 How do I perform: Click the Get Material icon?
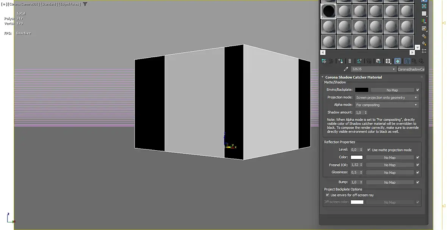[x=324, y=61]
